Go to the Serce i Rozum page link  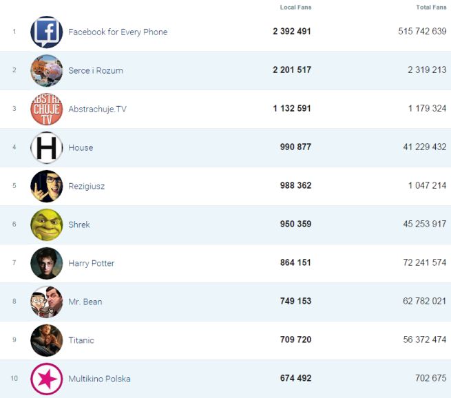pyautogui.click(x=96, y=71)
